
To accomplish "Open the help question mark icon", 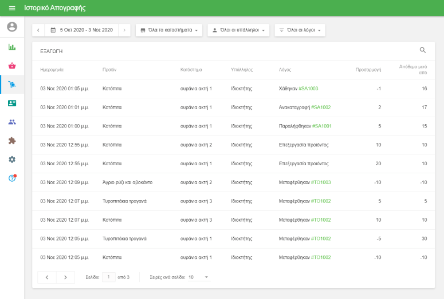I will (x=12, y=178).
